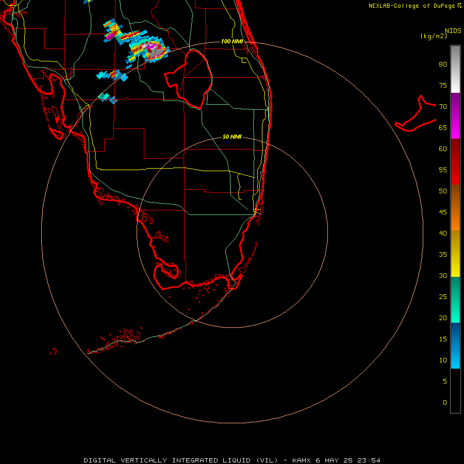This screenshot has height=464, width=464.
Task: Click the 40 value on the color scale
Action: (x=443, y=234)
